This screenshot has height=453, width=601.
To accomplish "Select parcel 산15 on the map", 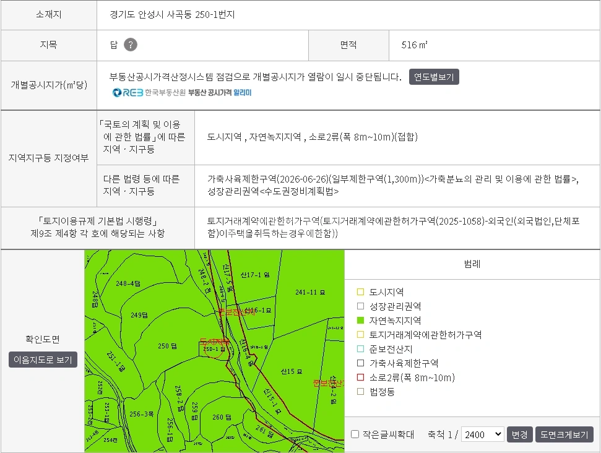I will [292, 371].
